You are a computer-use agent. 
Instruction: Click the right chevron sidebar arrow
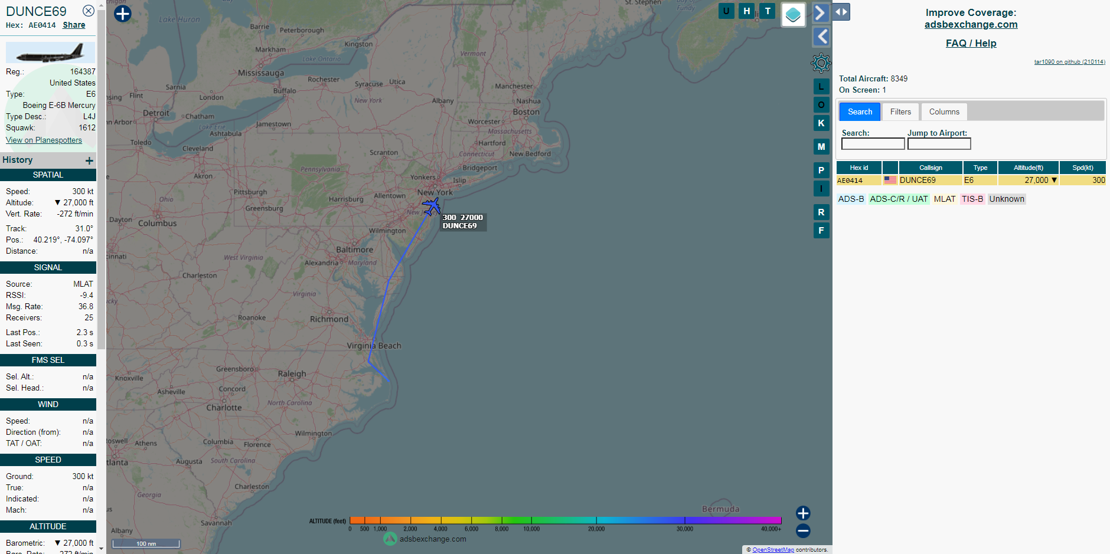(x=821, y=13)
